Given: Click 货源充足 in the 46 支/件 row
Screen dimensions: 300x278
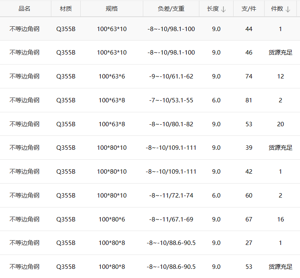Looking at the screenshot, I should click(x=281, y=53).
